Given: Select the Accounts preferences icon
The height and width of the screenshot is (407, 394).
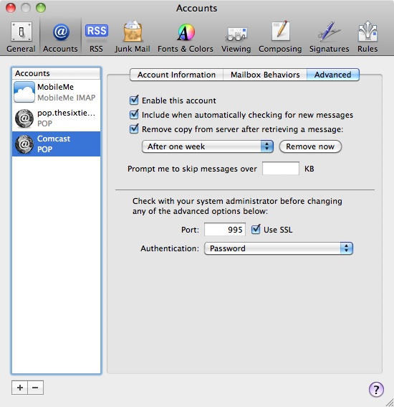Looking at the screenshot, I should click(60, 37).
